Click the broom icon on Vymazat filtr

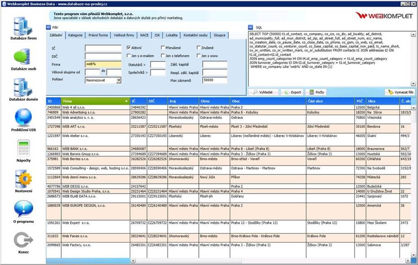pos(391,92)
